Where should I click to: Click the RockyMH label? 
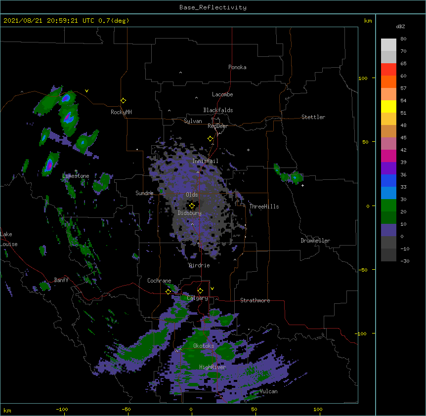point(121,112)
